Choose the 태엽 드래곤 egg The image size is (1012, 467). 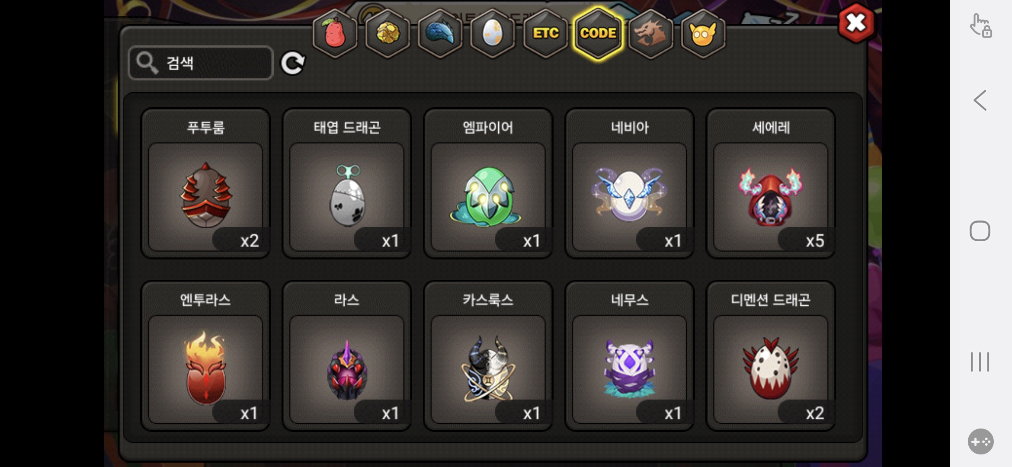[347, 183]
